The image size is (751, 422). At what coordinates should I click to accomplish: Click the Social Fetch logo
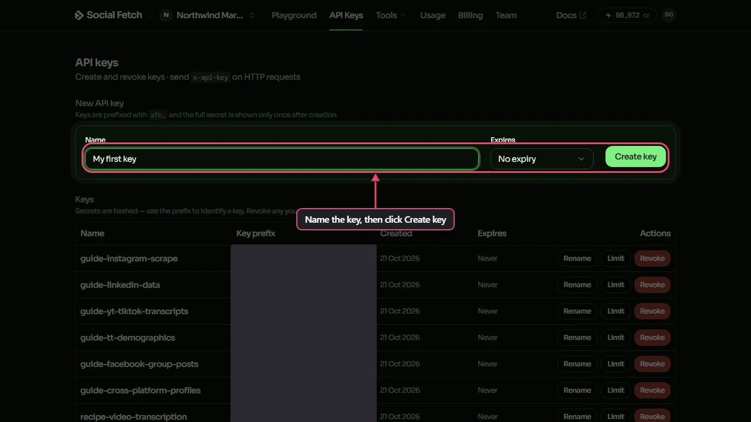click(x=109, y=15)
